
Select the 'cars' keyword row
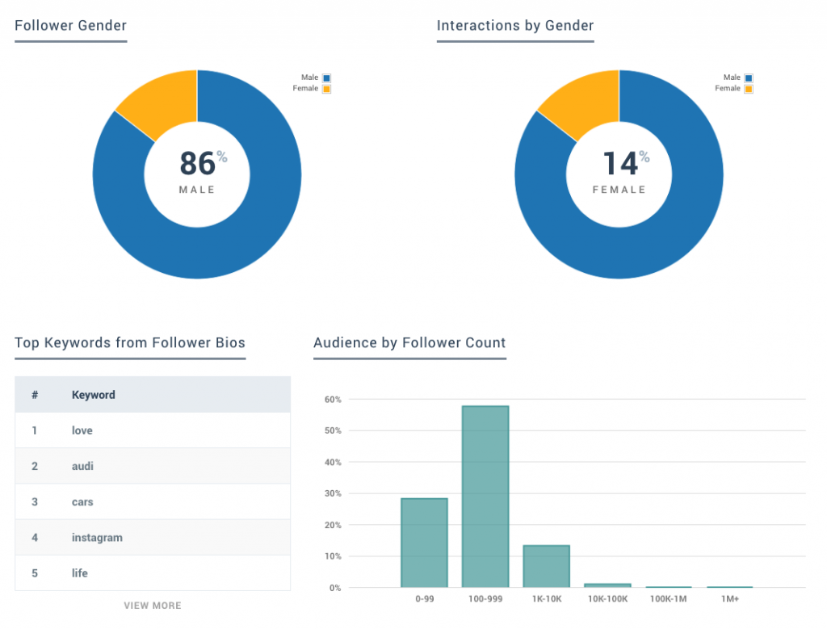pyautogui.click(x=153, y=502)
